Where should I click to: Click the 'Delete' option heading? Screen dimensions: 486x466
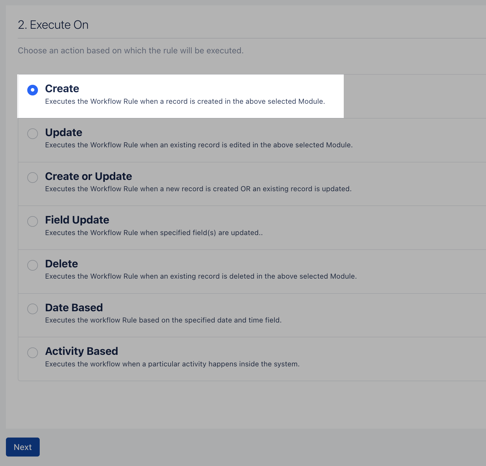[61, 264]
